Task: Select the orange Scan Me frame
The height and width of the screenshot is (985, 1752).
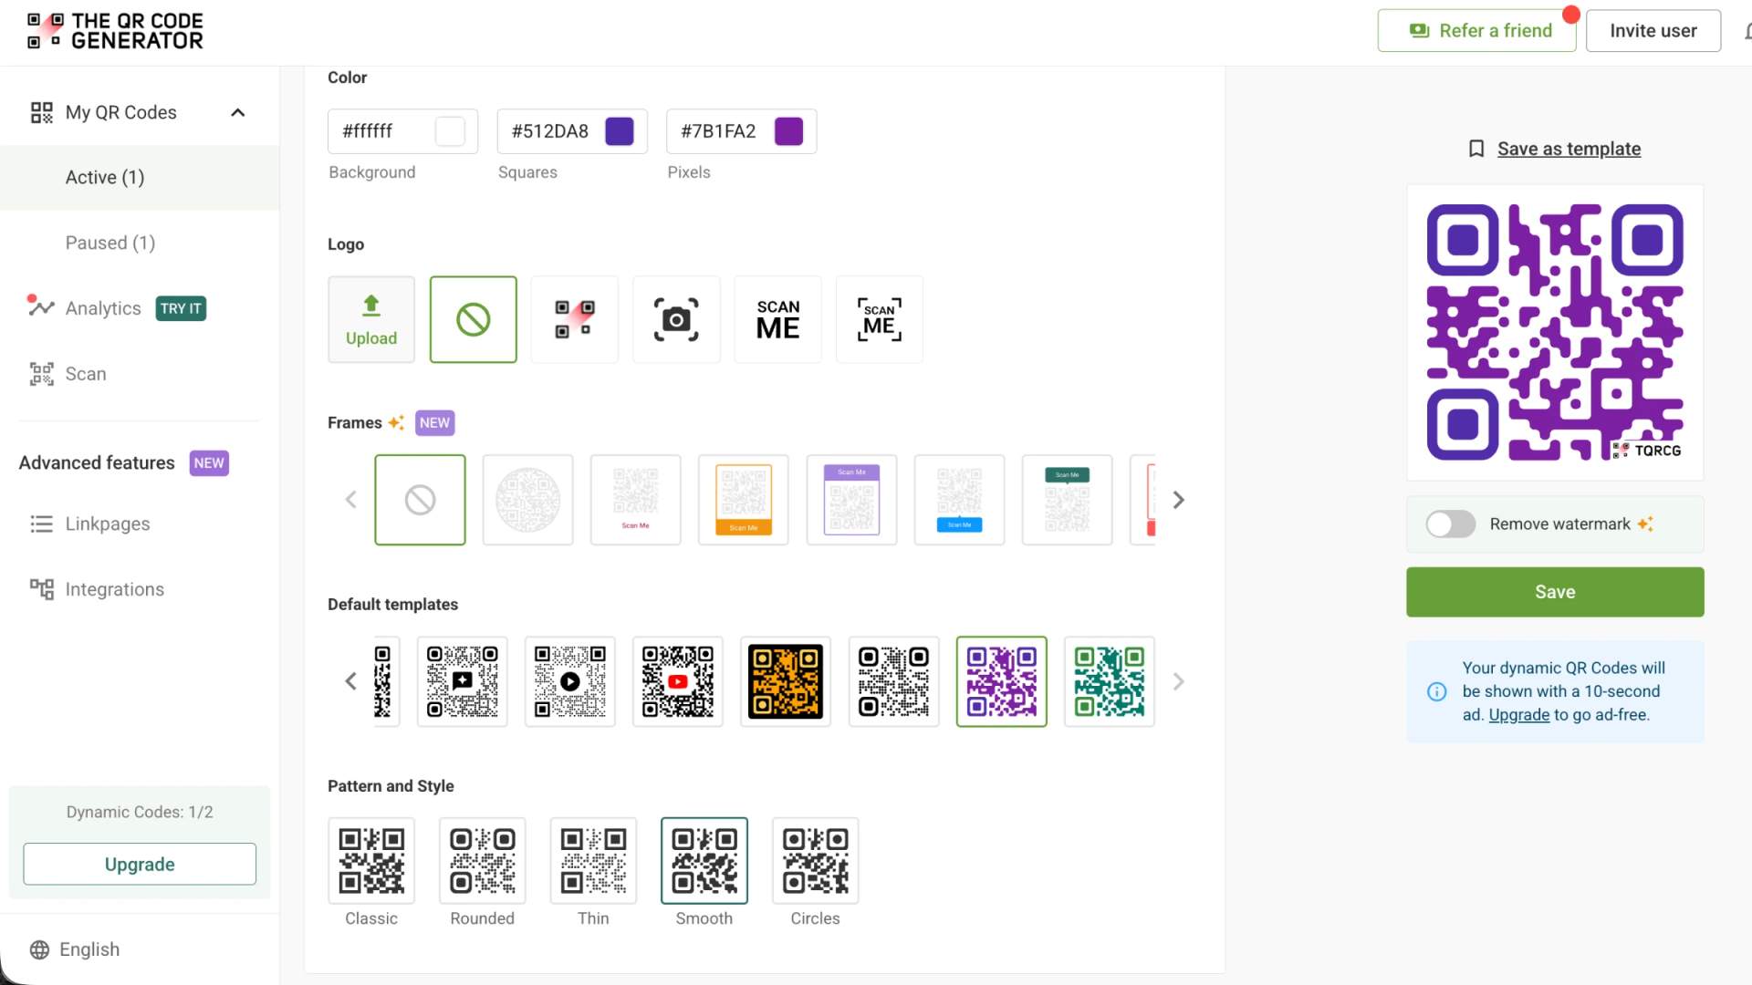Action: (744, 500)
